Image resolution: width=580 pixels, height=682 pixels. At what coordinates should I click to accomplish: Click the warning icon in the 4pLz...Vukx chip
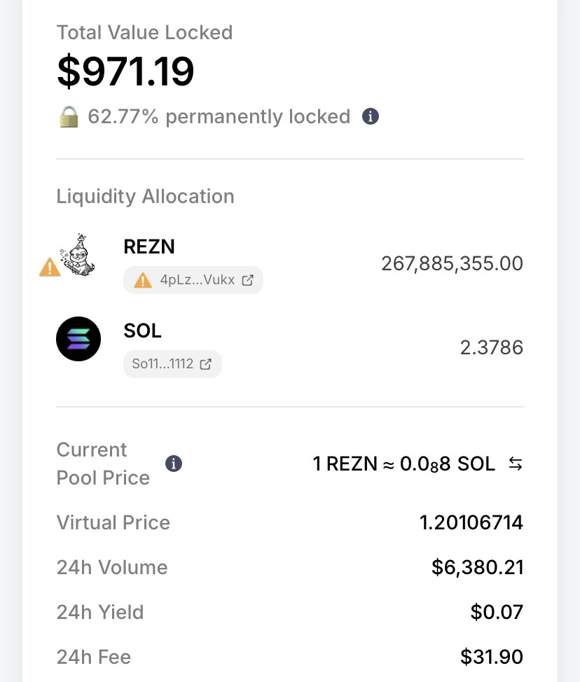pos(142,280)
